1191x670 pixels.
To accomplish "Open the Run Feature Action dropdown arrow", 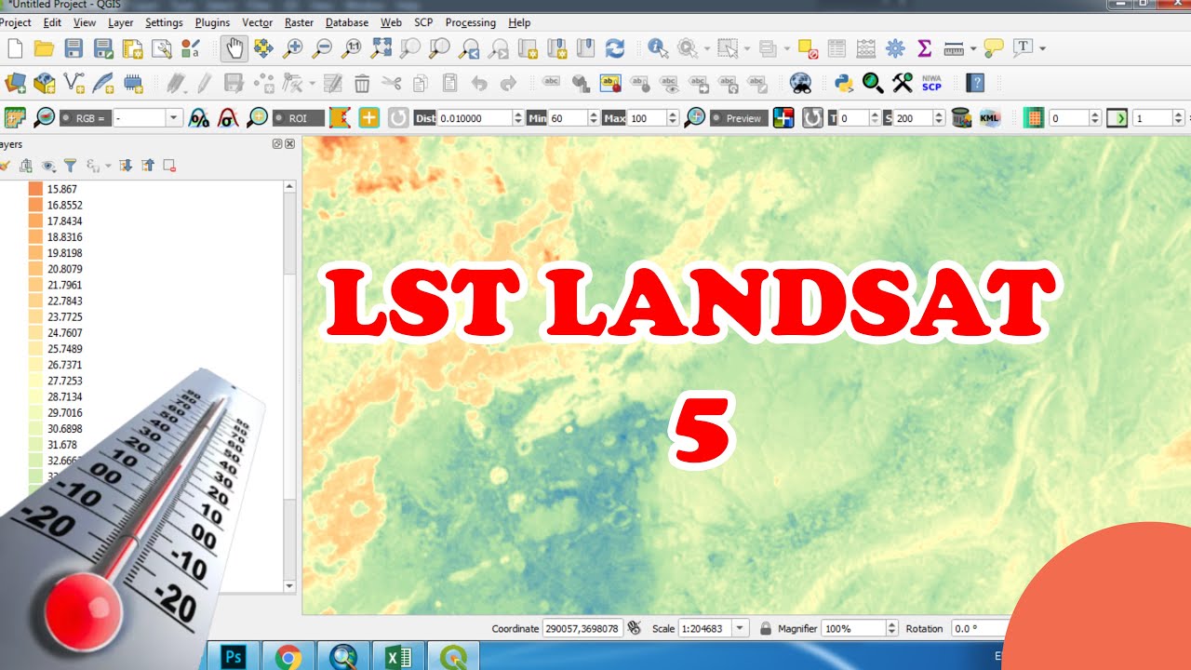I will [707, 47].
